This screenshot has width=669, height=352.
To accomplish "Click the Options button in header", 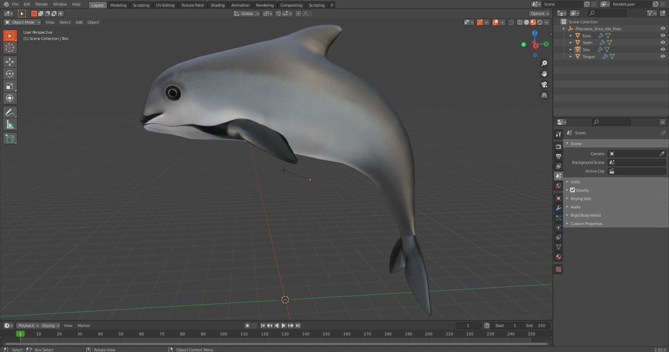I will coord(539,14).
